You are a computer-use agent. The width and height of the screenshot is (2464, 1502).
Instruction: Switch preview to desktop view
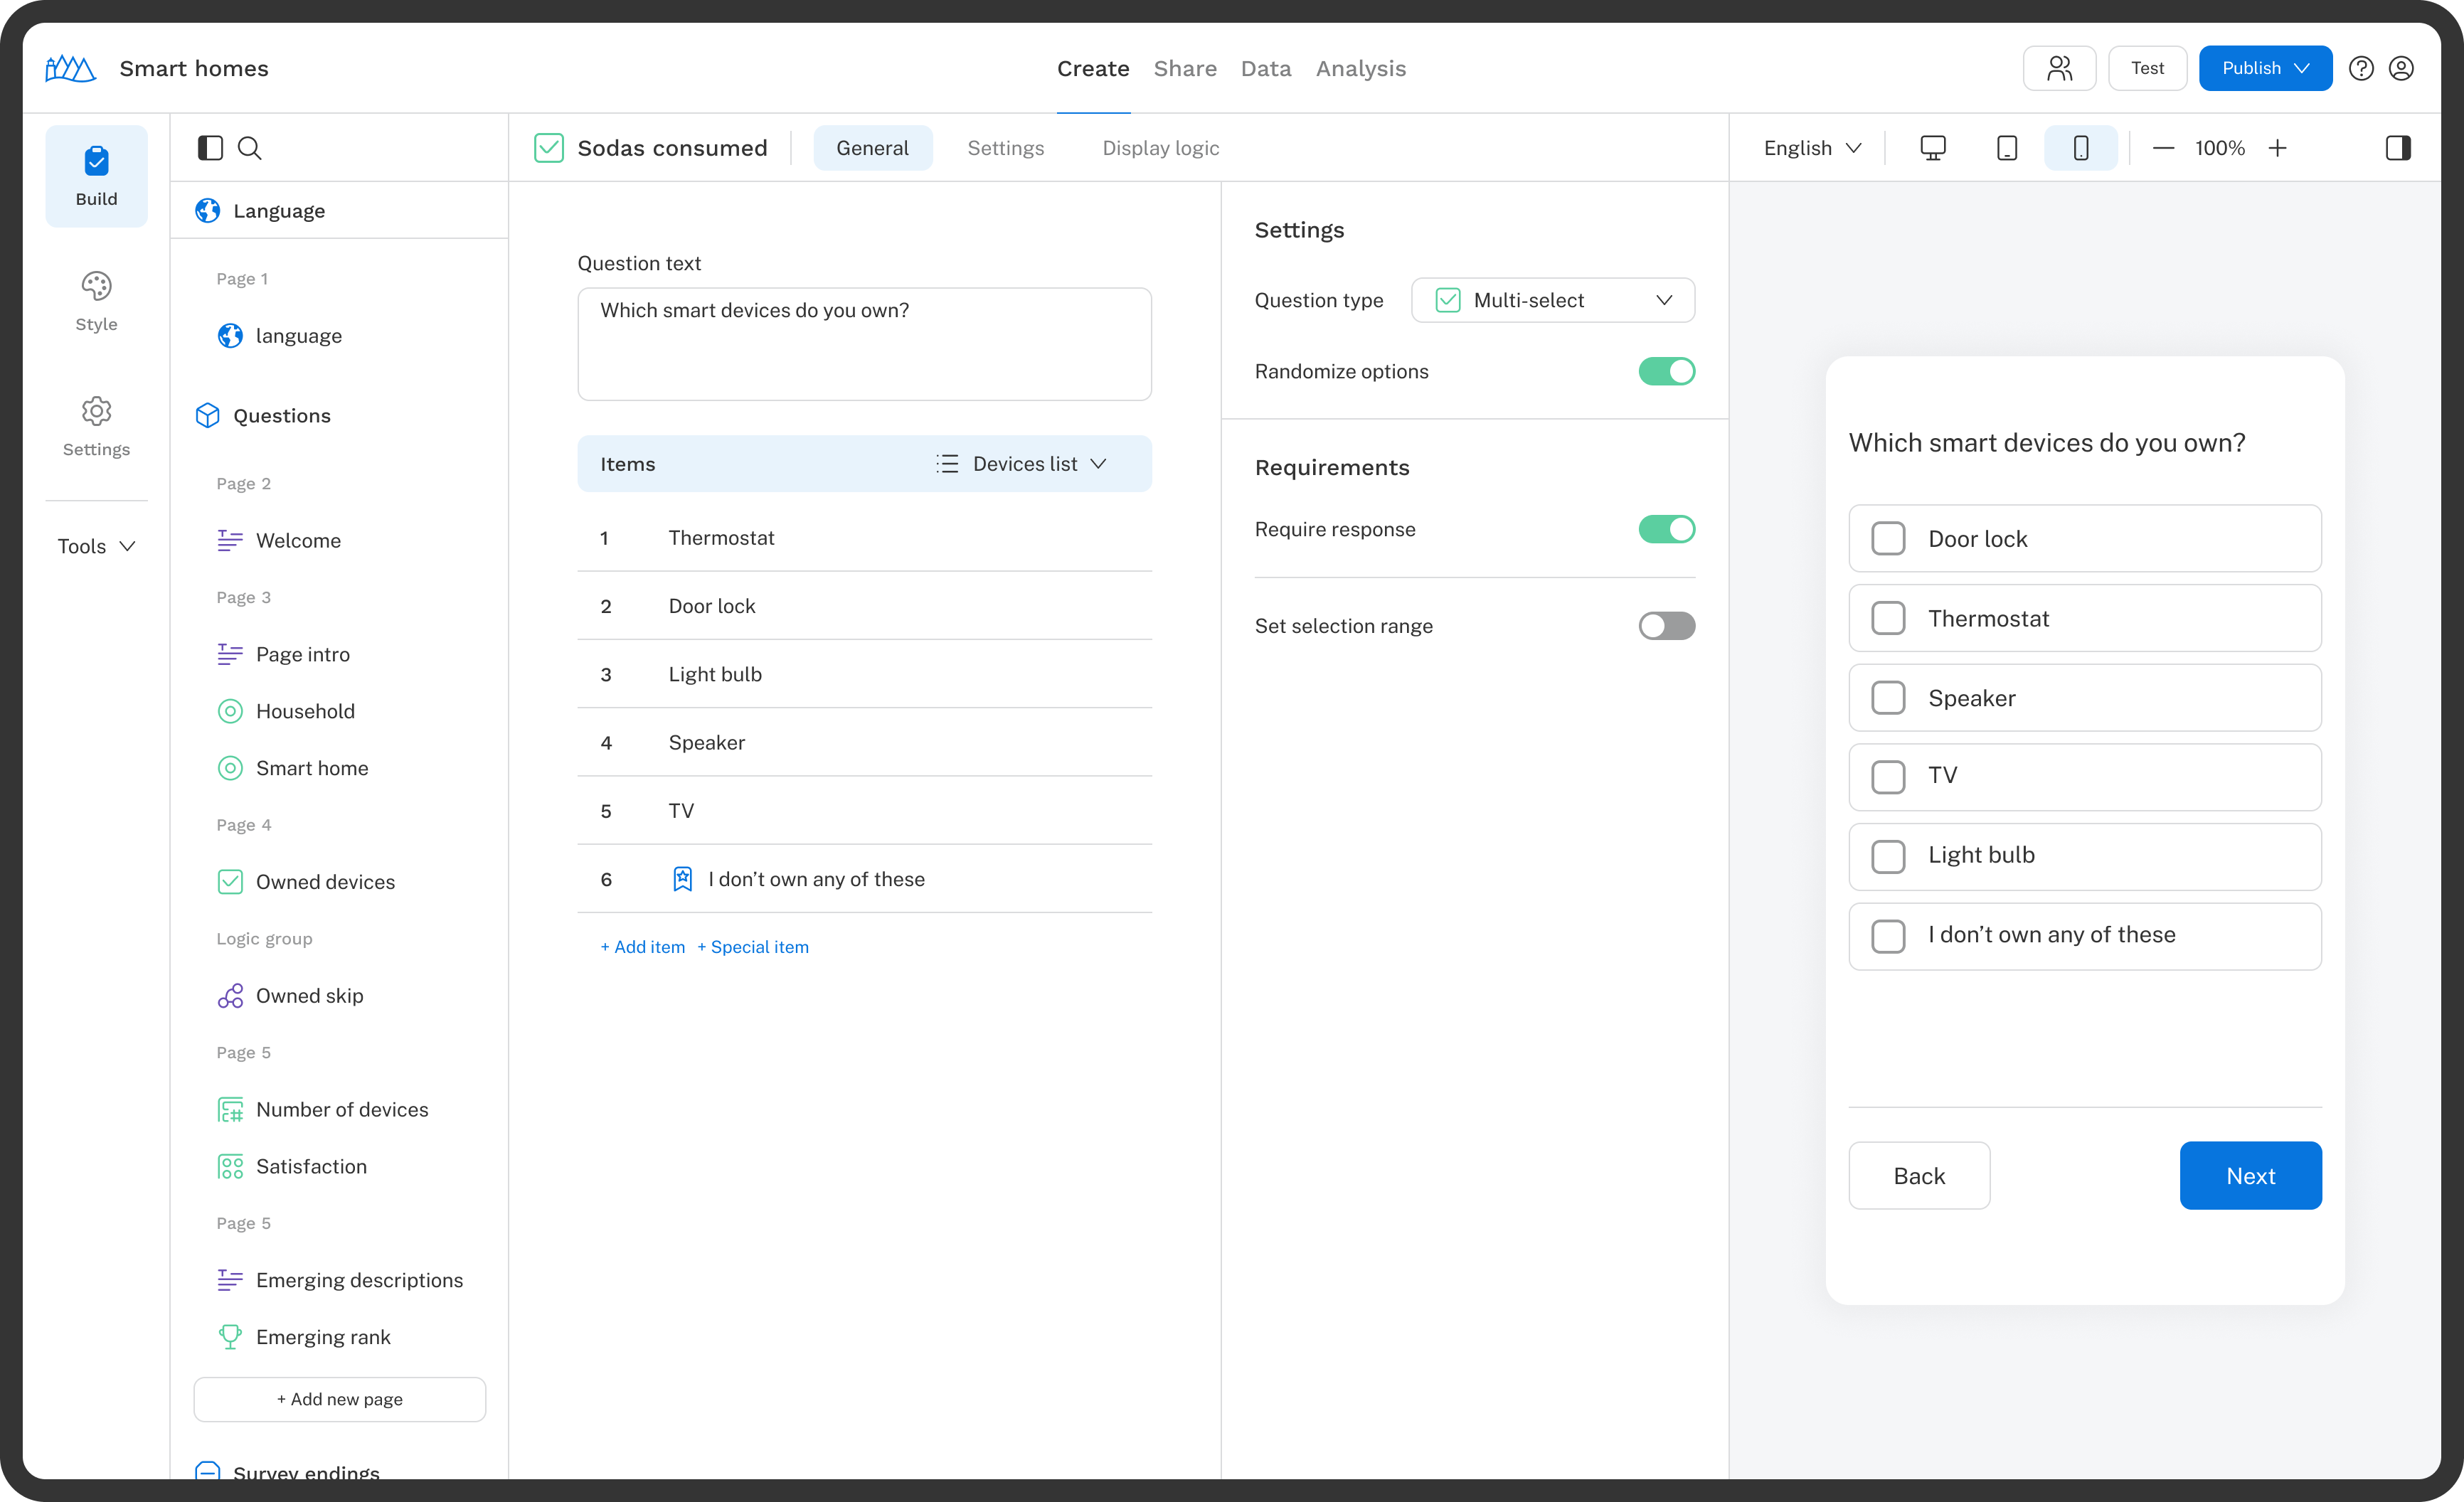tap(1933, 147)
